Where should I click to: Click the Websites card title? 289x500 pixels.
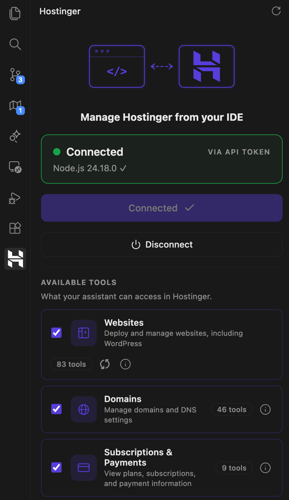pos(124,323)
